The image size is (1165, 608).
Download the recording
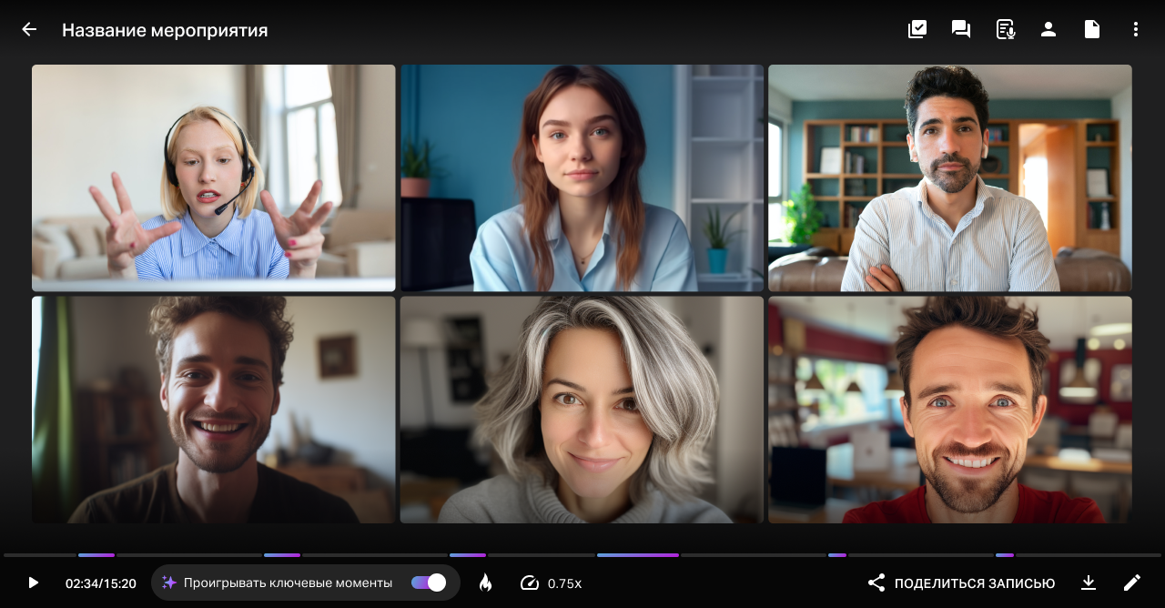click(x=1088, y=583)
